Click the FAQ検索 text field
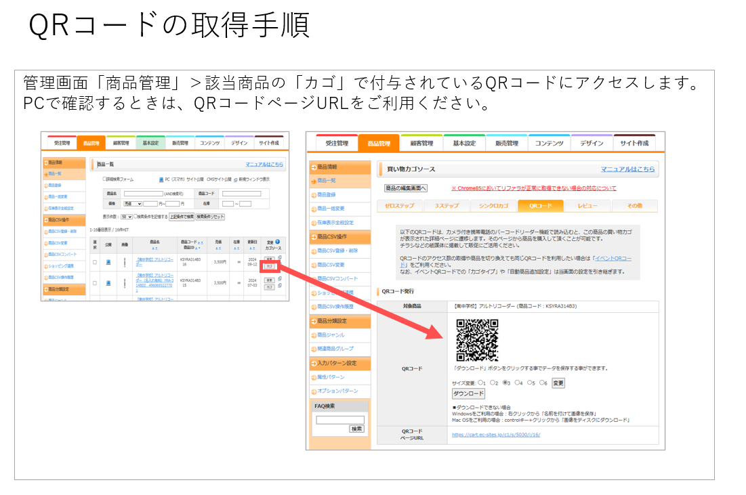 coord(340,420)
